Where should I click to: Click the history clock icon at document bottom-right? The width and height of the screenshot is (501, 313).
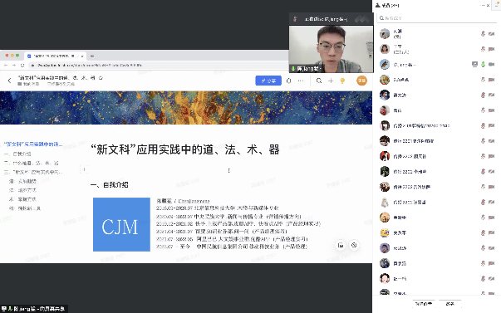(x=354, y=245)
